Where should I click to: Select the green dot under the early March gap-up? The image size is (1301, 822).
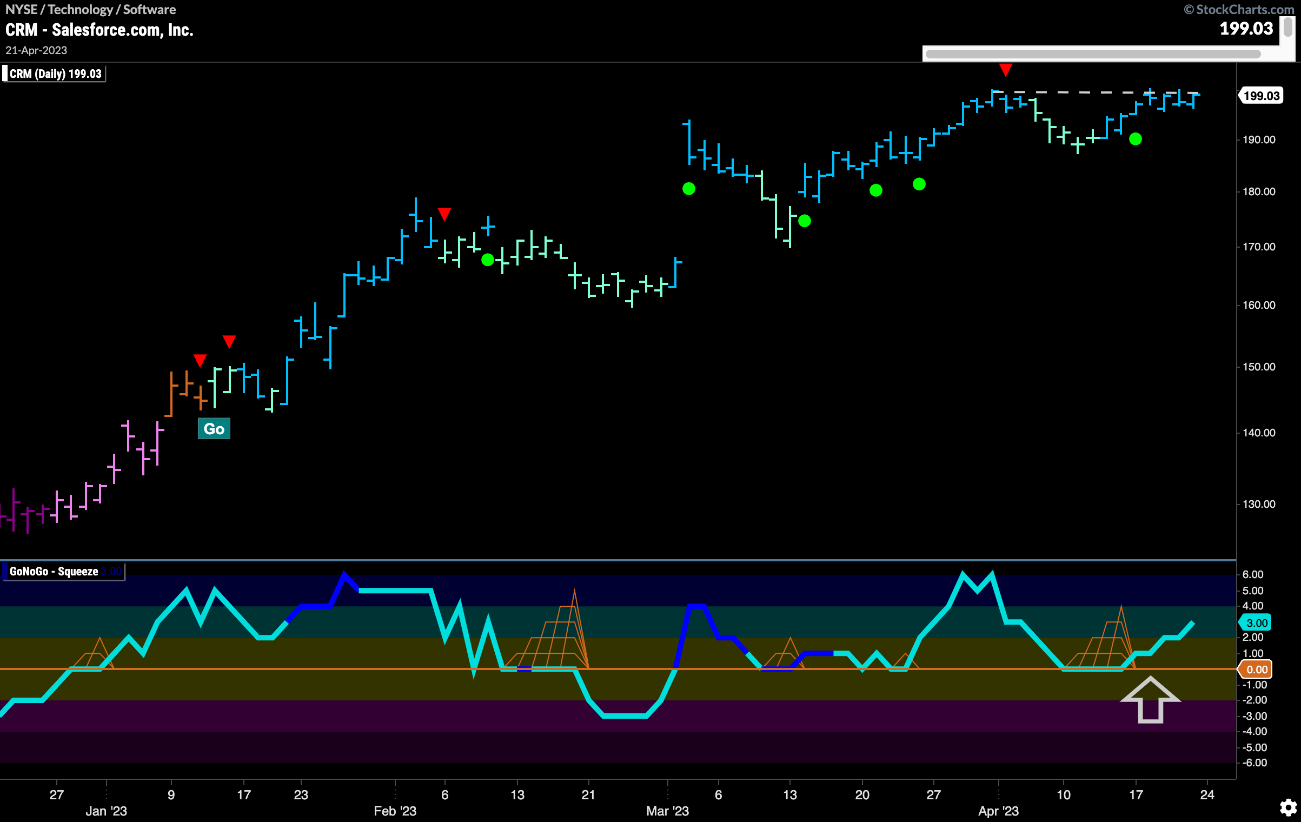click(x=689, y=189)
